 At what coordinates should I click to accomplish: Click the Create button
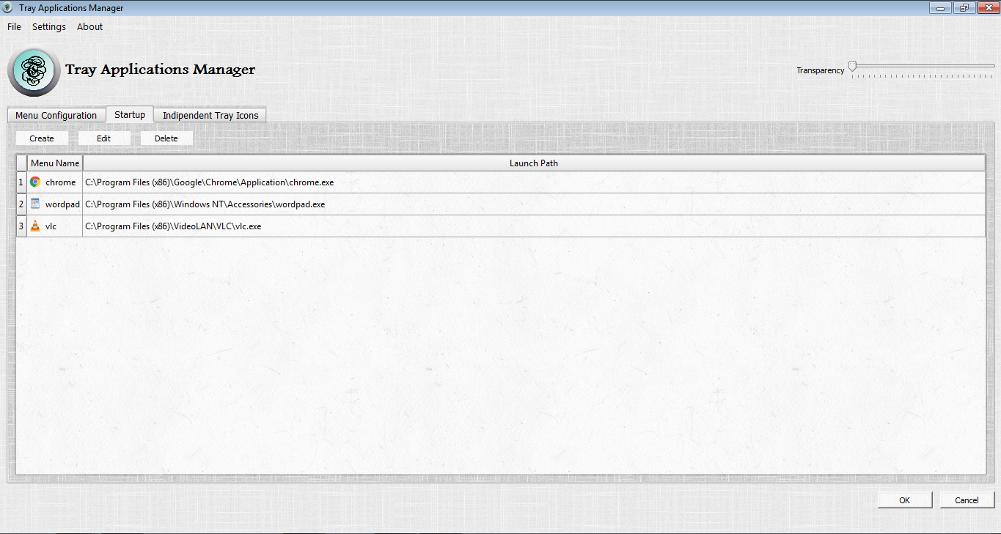point(42,138)
